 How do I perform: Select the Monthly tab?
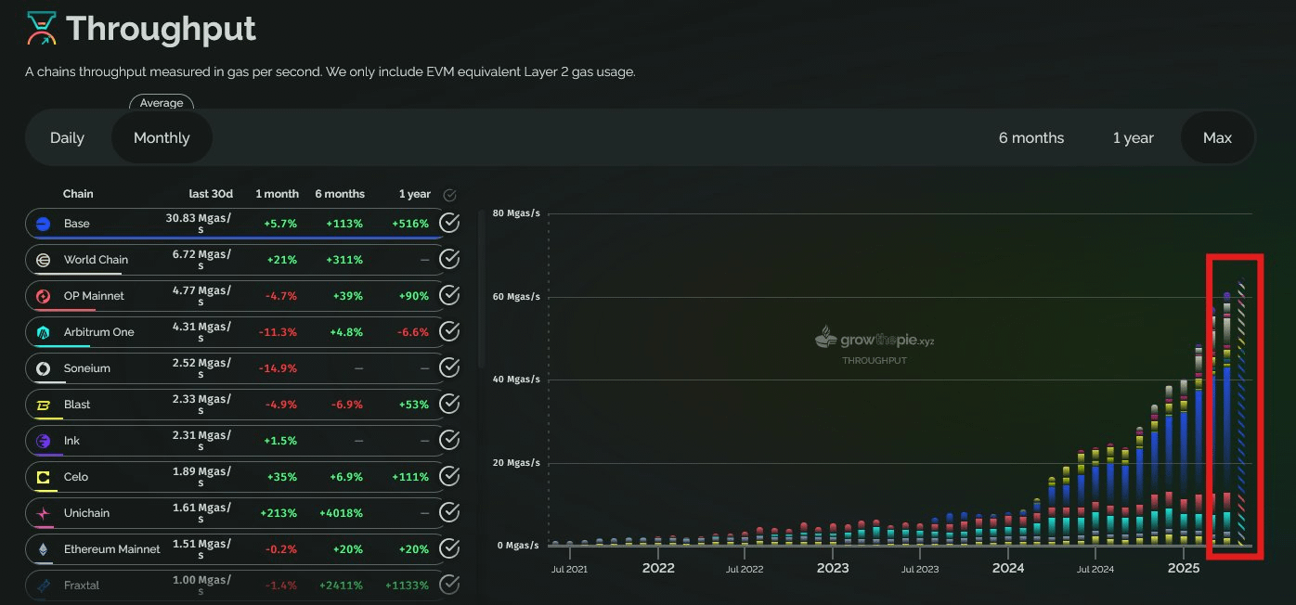162,138
